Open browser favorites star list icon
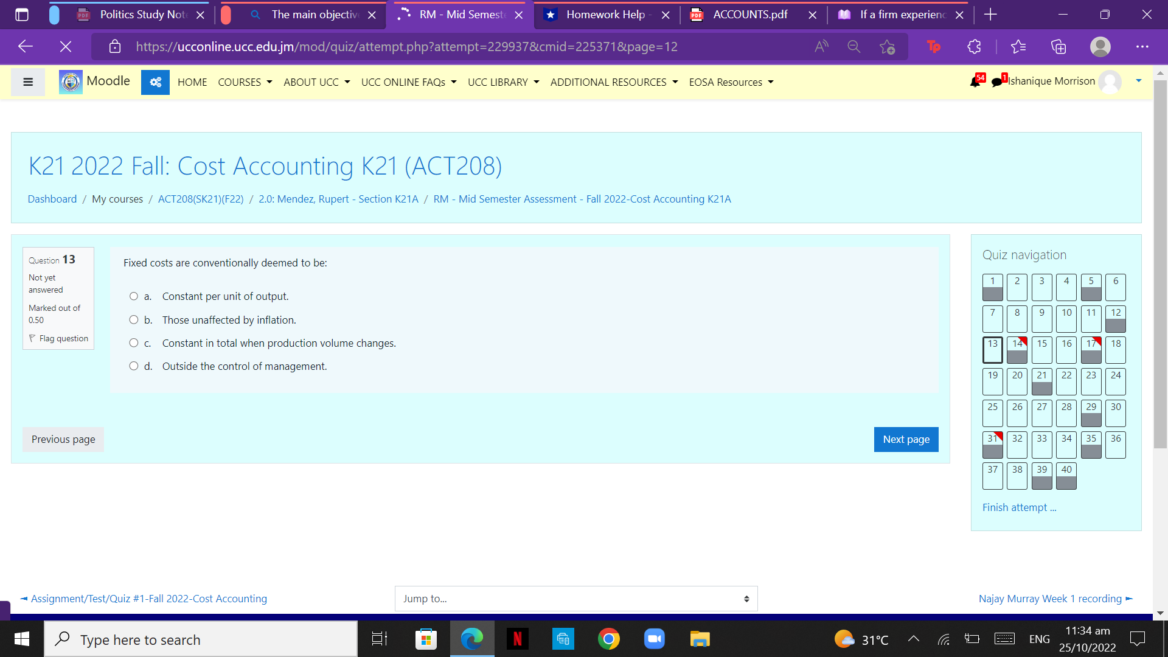The width and height of the screenshot is (1168, 657). tap(1018, 47)
